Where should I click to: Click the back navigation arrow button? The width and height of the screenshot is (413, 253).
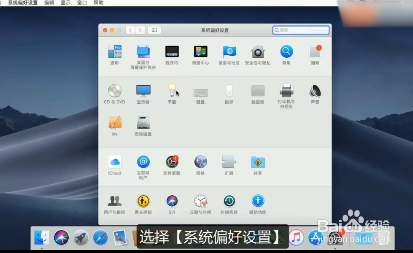pos(130,30)
